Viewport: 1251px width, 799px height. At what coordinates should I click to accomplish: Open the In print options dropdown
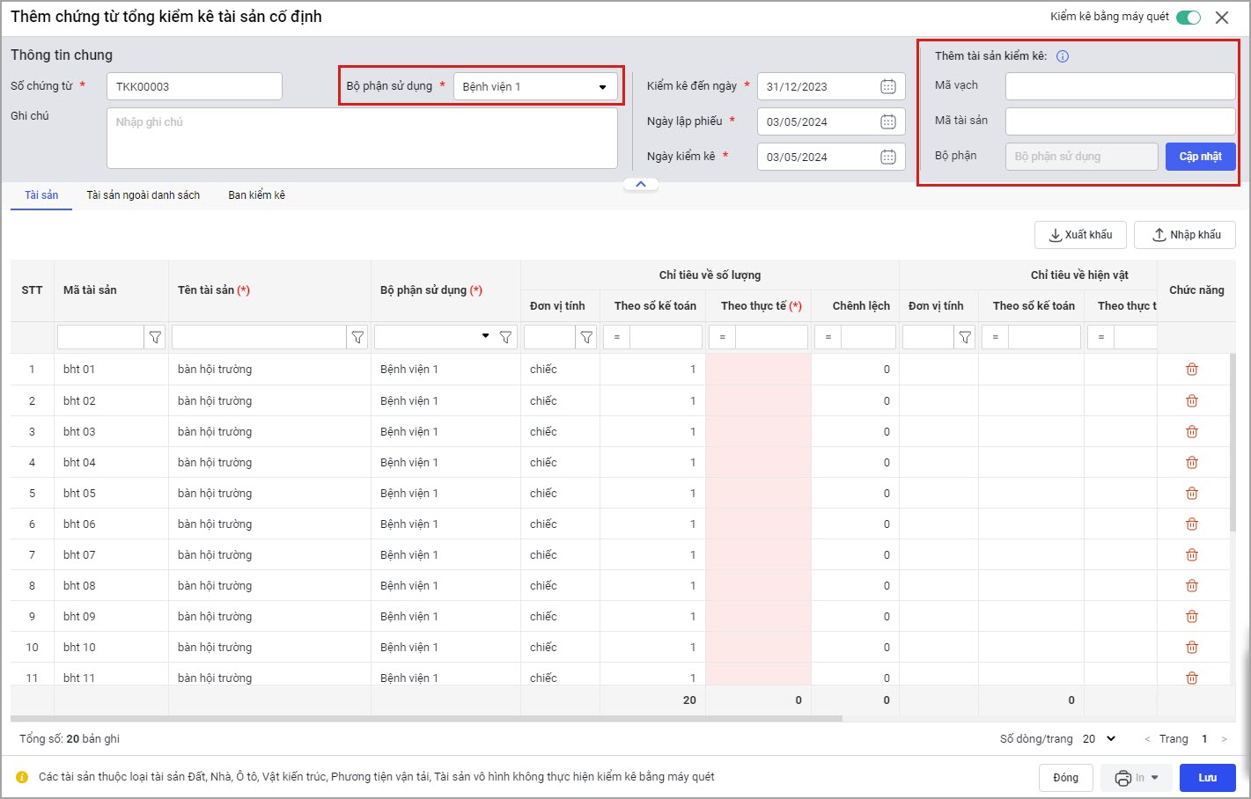tap(1137, 778)
